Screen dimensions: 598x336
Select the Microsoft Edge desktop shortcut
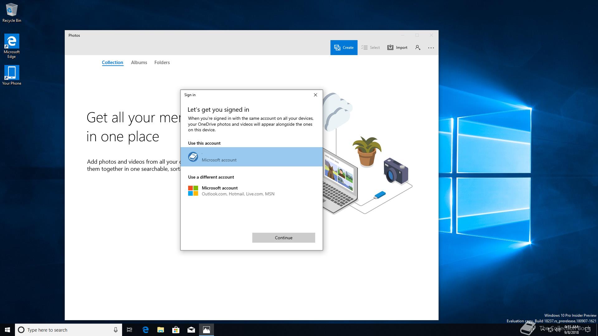pyautogui.click(x=12, y=46)
